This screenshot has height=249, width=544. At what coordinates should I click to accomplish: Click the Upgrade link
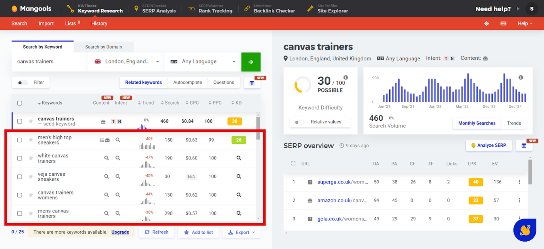coord(120,232)
